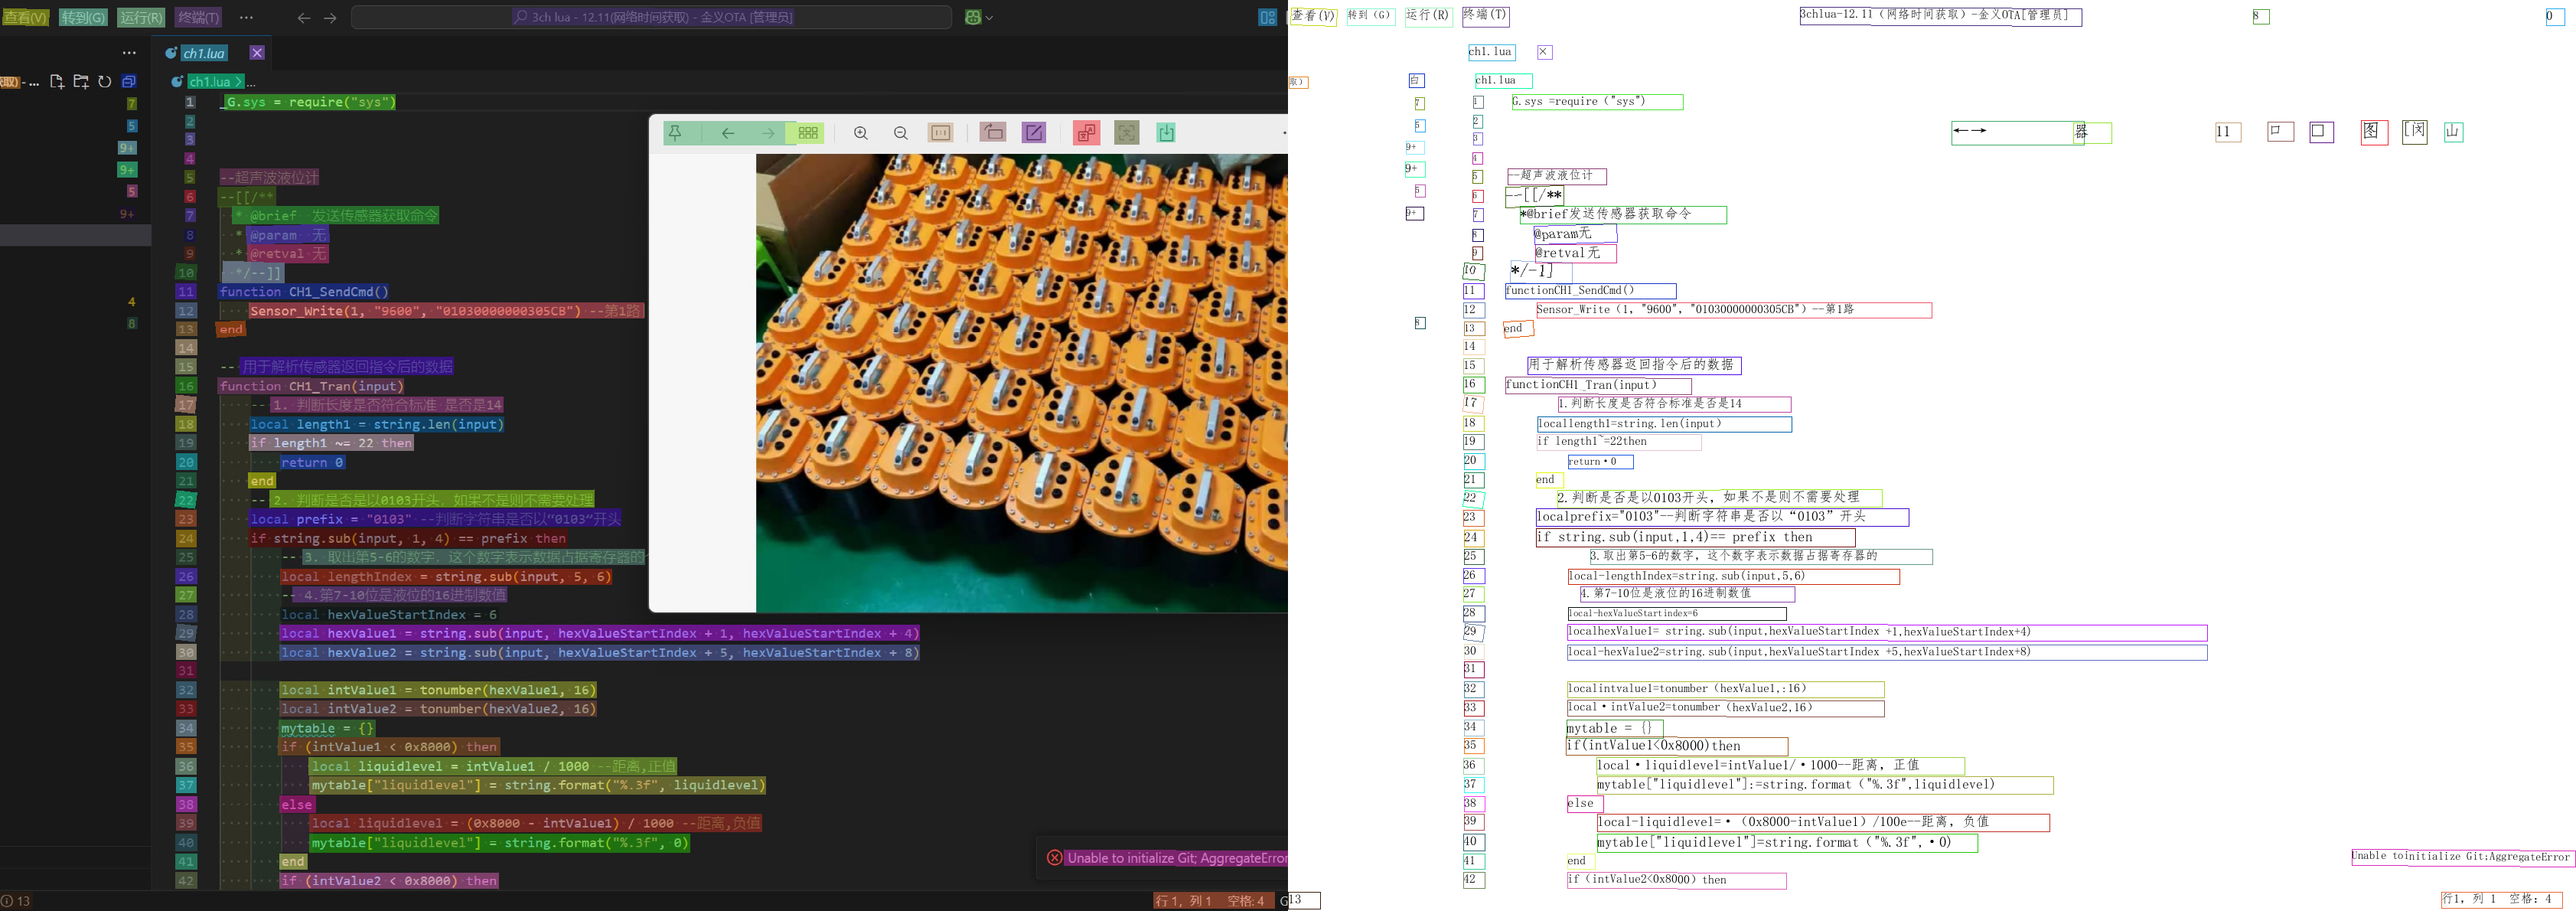This screenshot has width=2576, height=911.
Task: Go to previous image in viewer
Action: point(728,133)
